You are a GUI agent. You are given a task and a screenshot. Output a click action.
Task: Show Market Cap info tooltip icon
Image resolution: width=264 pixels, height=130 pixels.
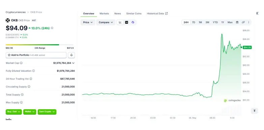click(21, 63)
